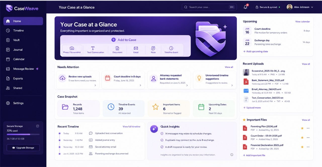Click Upload more link
This screenshot has height=167, width=322.
(x=252, y=108)
